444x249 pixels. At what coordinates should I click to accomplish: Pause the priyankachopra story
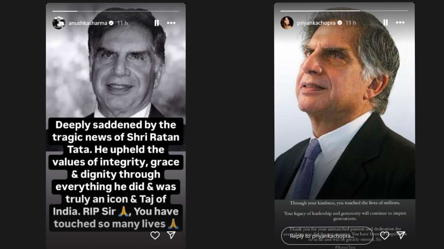click(385, 22)
